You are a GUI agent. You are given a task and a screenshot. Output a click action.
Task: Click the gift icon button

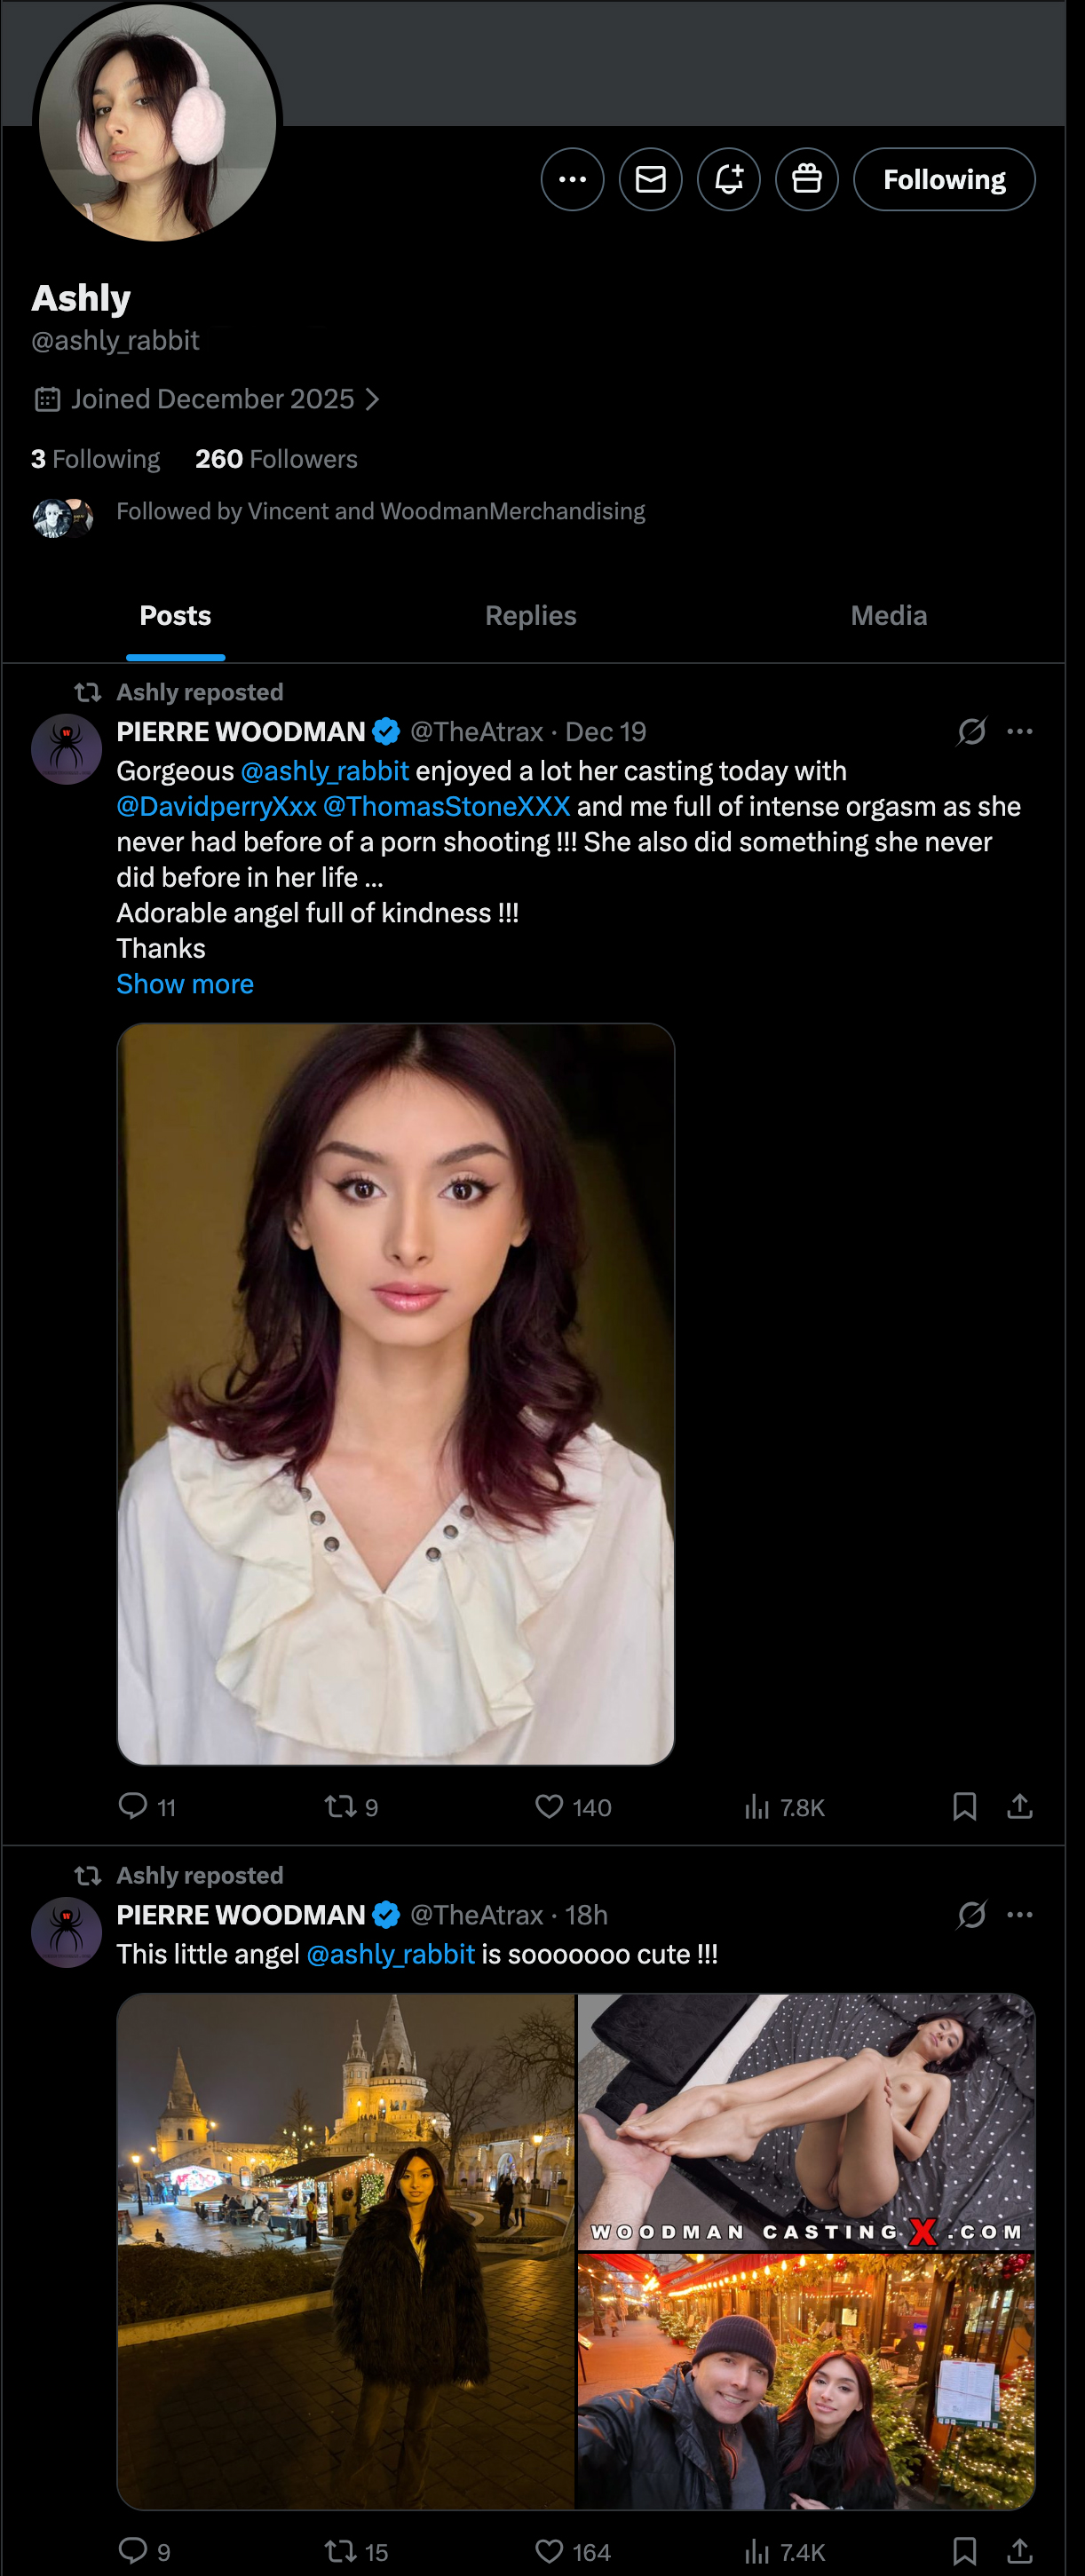pyautogui.click(x=806, y=180)
